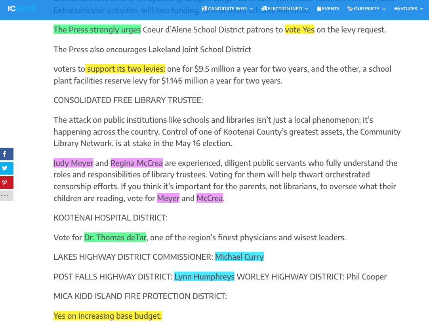This screenshot has height=329, width=429.
Task: Go to the Events page
Action: pos(328,9)
